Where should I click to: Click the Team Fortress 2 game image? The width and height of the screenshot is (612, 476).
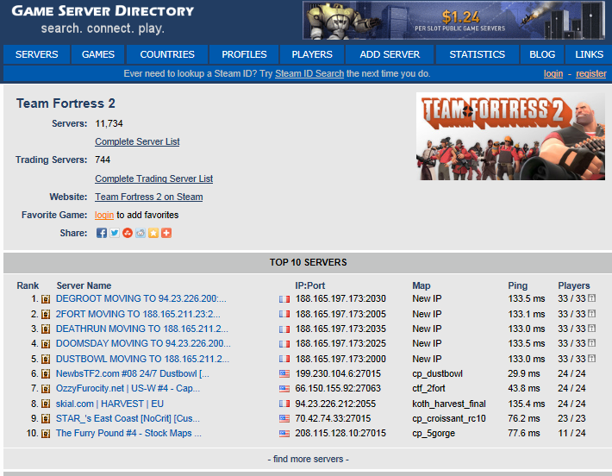point(510,136)
